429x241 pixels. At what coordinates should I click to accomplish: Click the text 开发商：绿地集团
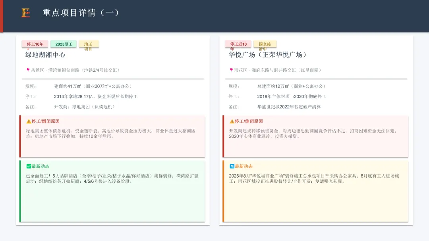[x=71, y=107]
